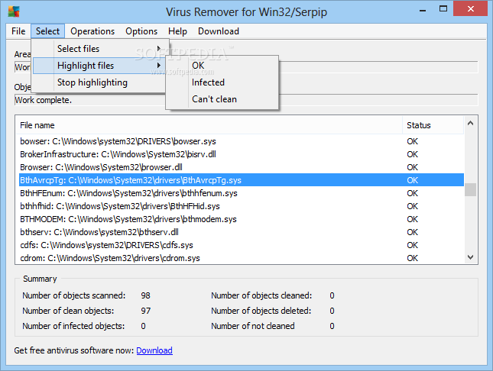Expand the Select files submenu
Viewport: 493px width, 371px height.
click(99, 49)
